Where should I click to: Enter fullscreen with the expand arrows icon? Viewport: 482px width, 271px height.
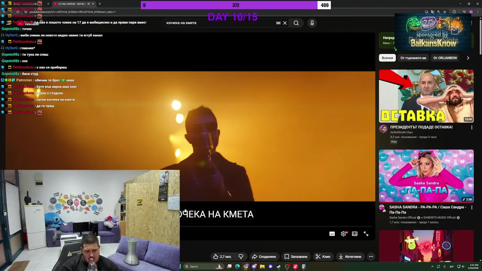(x=366, y=234)
